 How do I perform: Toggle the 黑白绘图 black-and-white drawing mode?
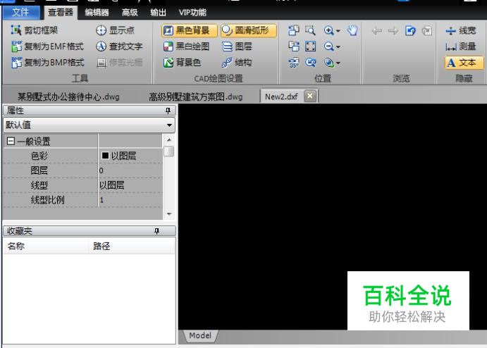click(186, 46)
